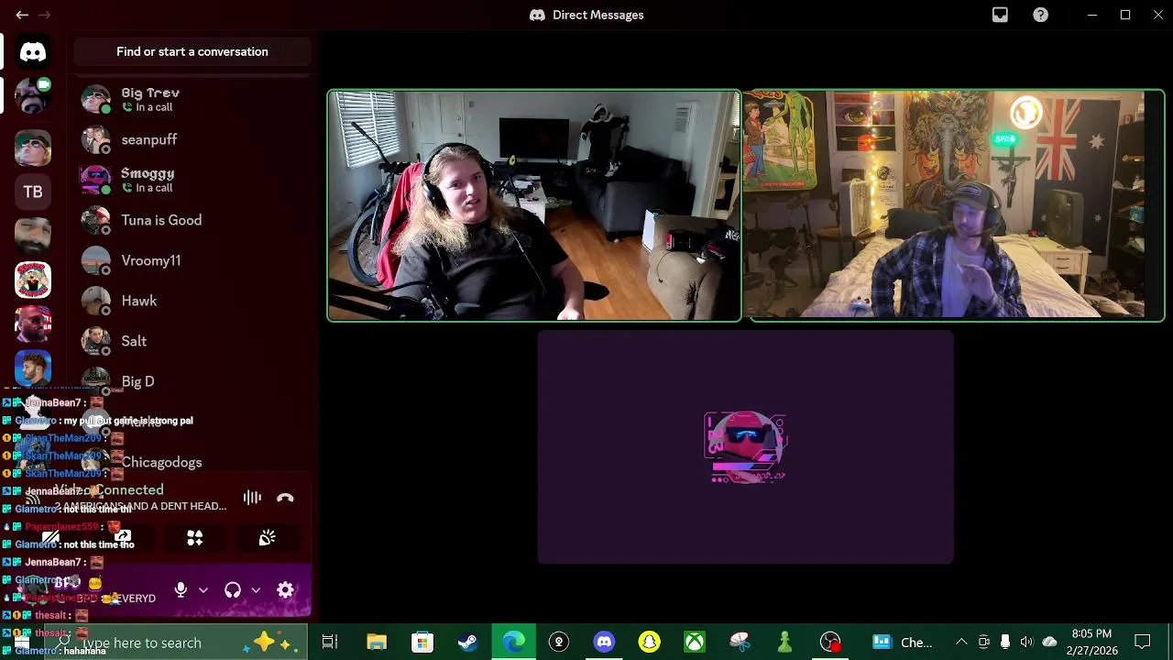The height and width of the screenshot is (660, 1173).
Task: Open Task View on the taskbar
Action: 330,643
